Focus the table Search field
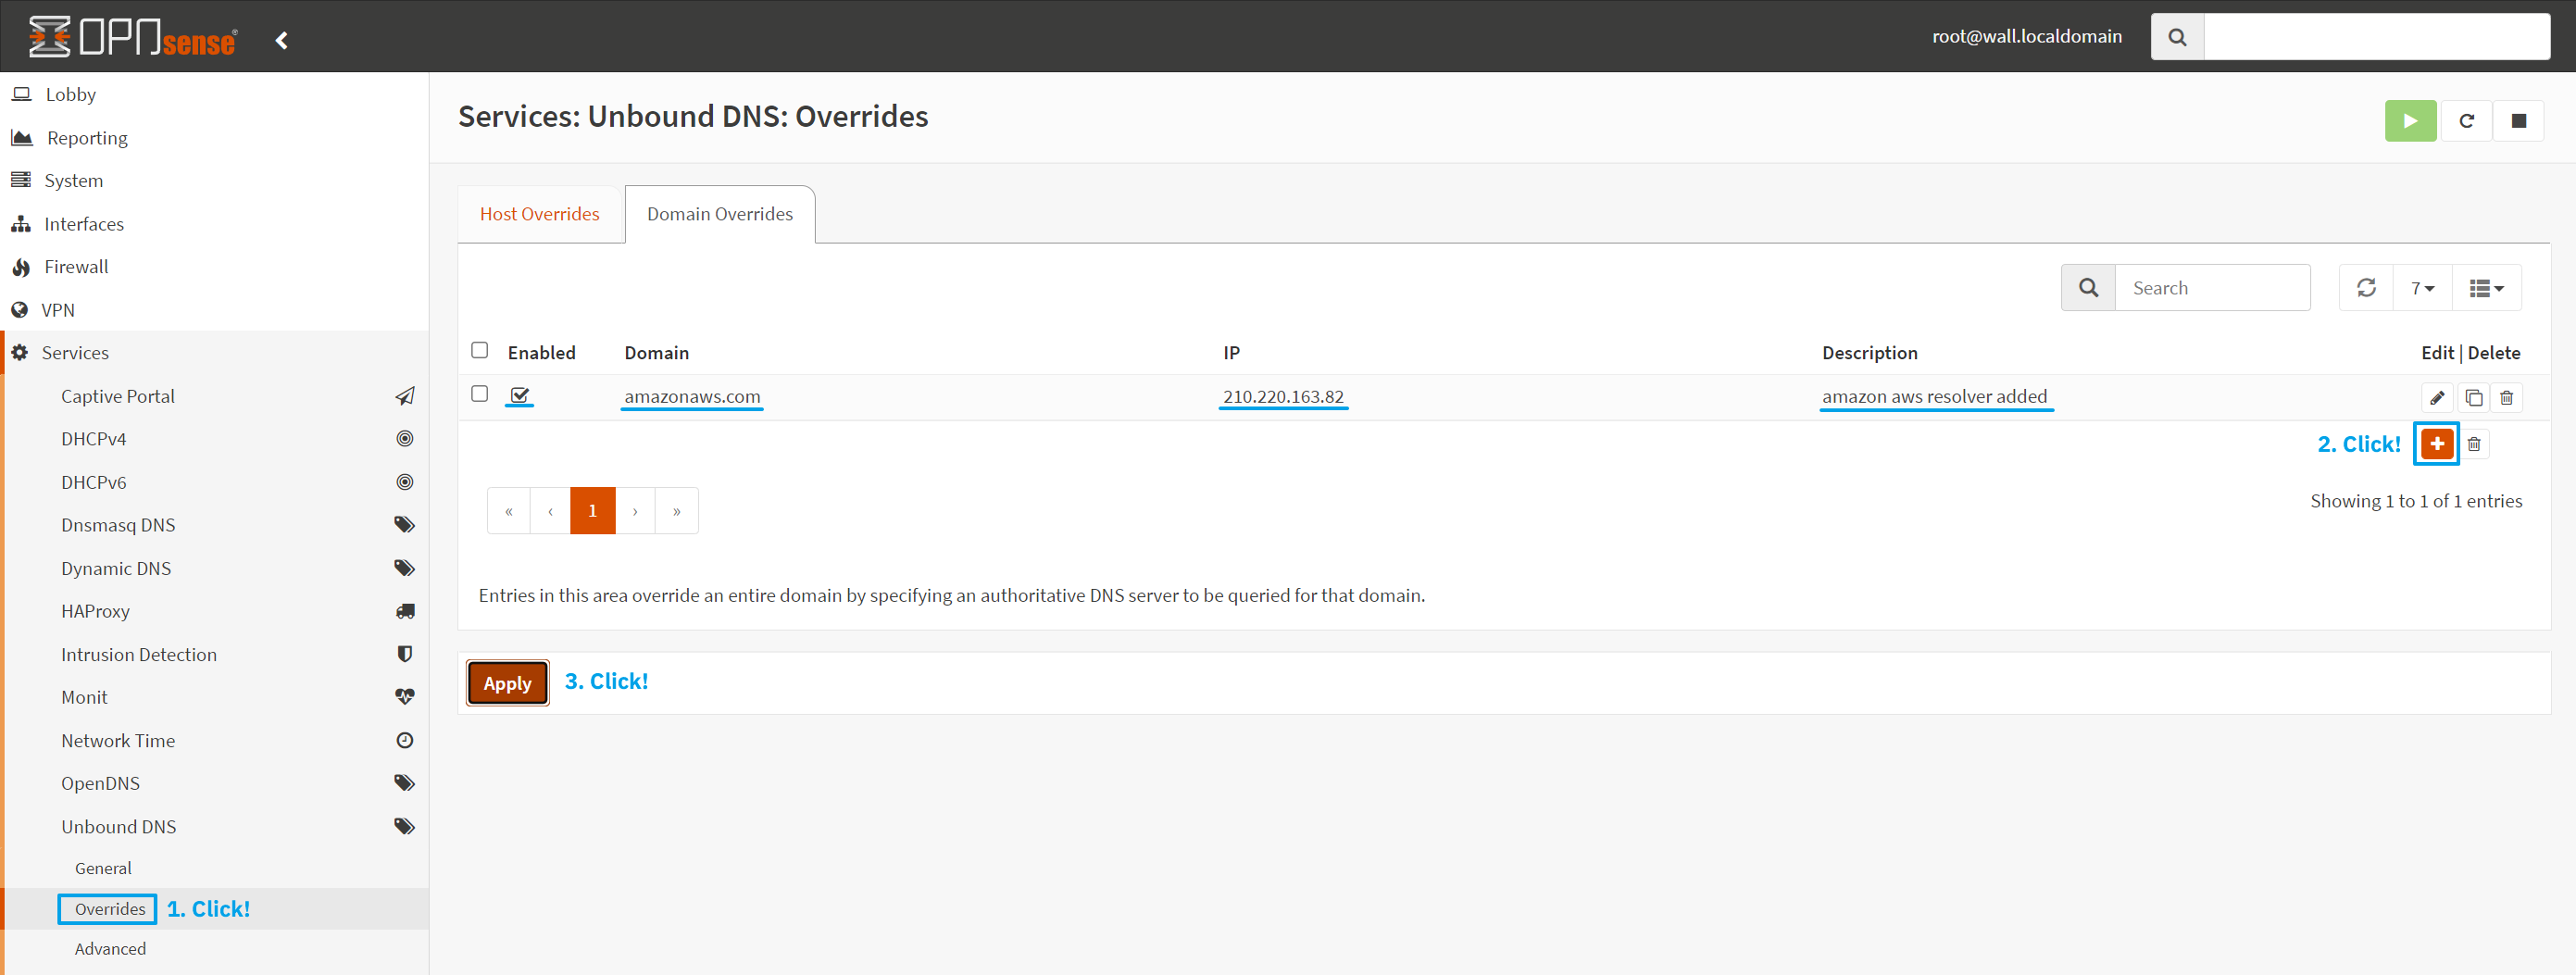This screenshot has height=975, width=2576. (2212, 288)
